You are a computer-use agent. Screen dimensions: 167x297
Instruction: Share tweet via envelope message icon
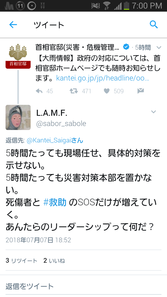tap(141, 91)
